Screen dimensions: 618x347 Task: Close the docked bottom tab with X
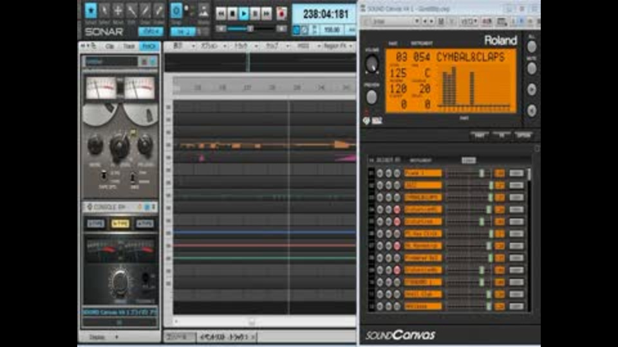(254, 337)
